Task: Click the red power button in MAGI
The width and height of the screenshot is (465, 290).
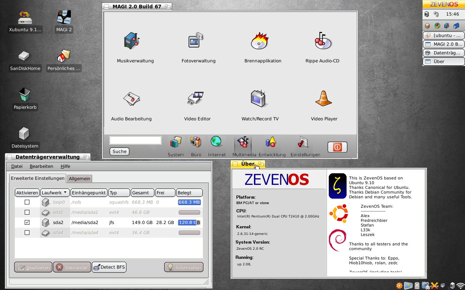Action: pyautogui.click(x=337, y=147)
